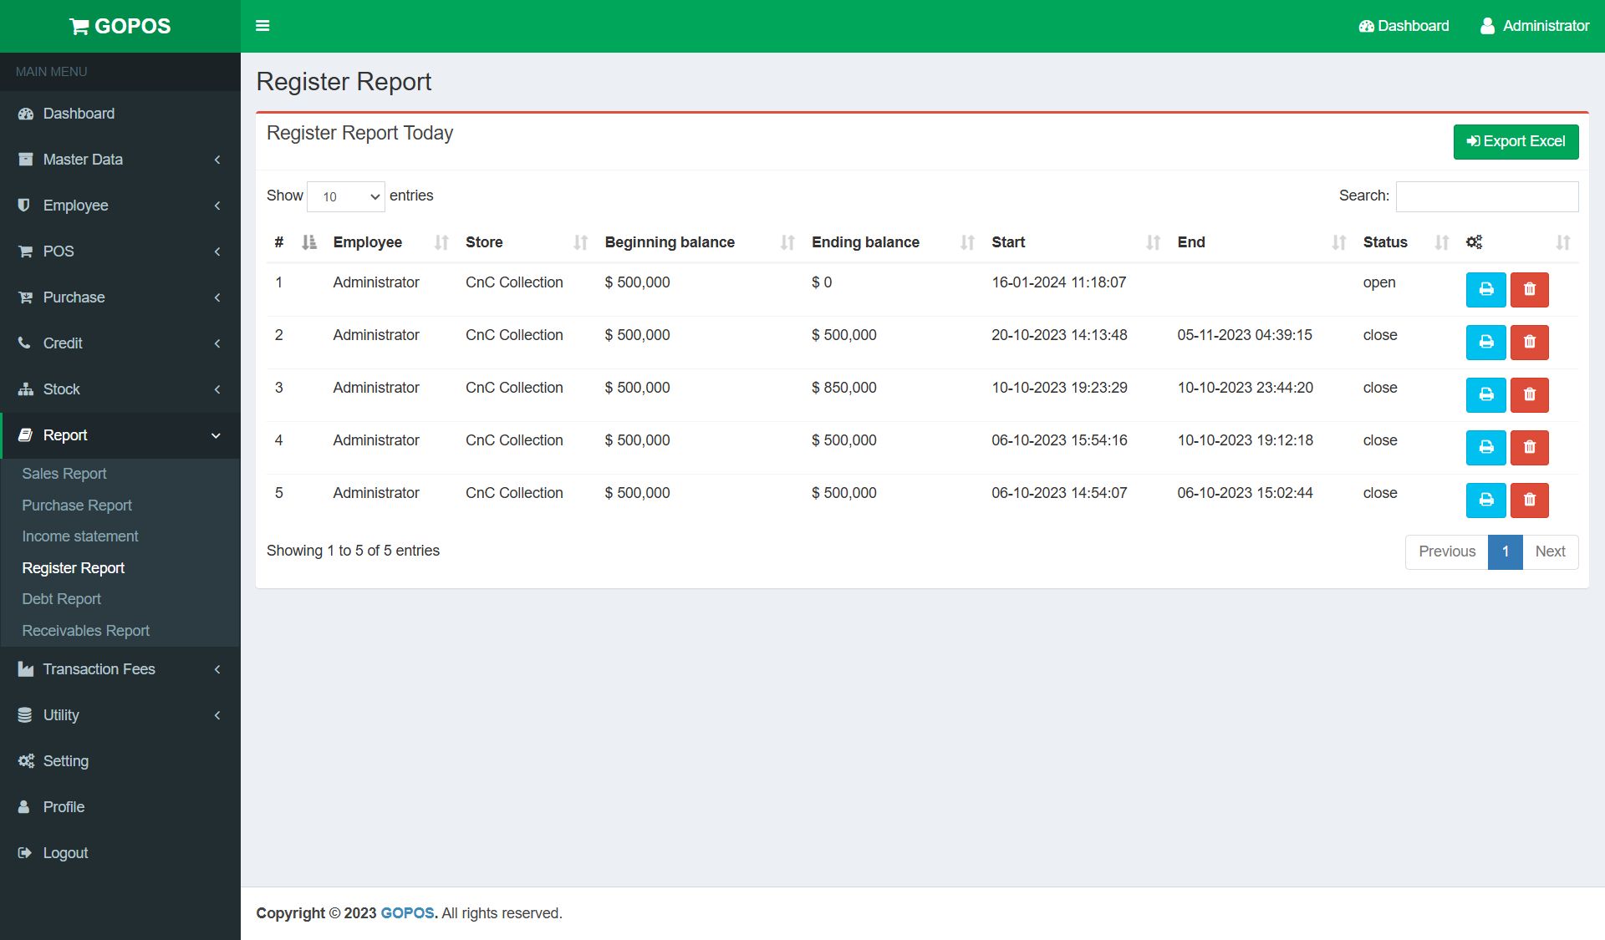Viewport: 1605px width, 940px height.
Task: Print the register report for row 5
Action: 1485,500
